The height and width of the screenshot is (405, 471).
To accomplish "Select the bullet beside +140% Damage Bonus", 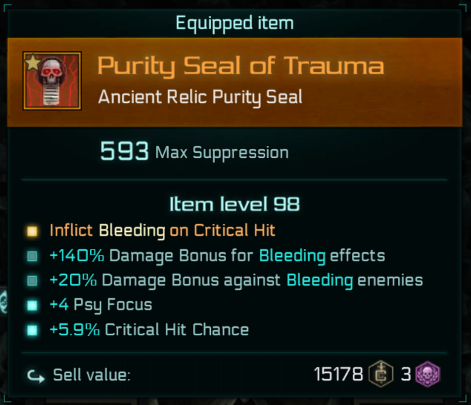I will tap(33, 256).
